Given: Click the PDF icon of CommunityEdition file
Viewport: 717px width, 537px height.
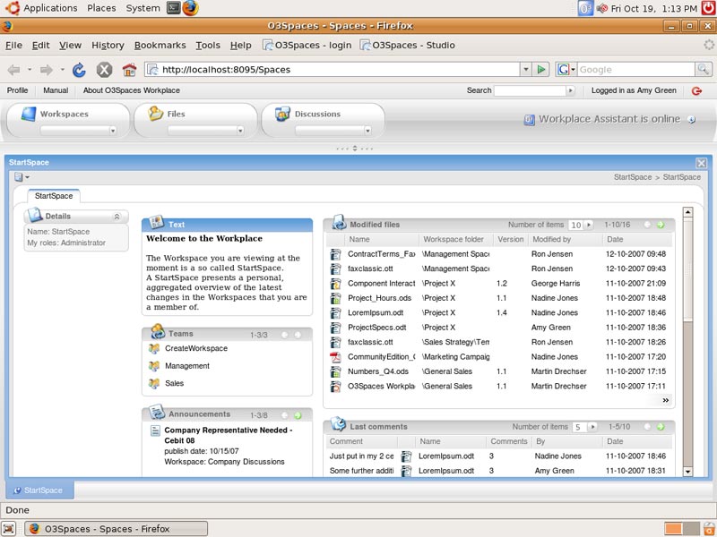Looking at the screenshot, I should 335,357.
